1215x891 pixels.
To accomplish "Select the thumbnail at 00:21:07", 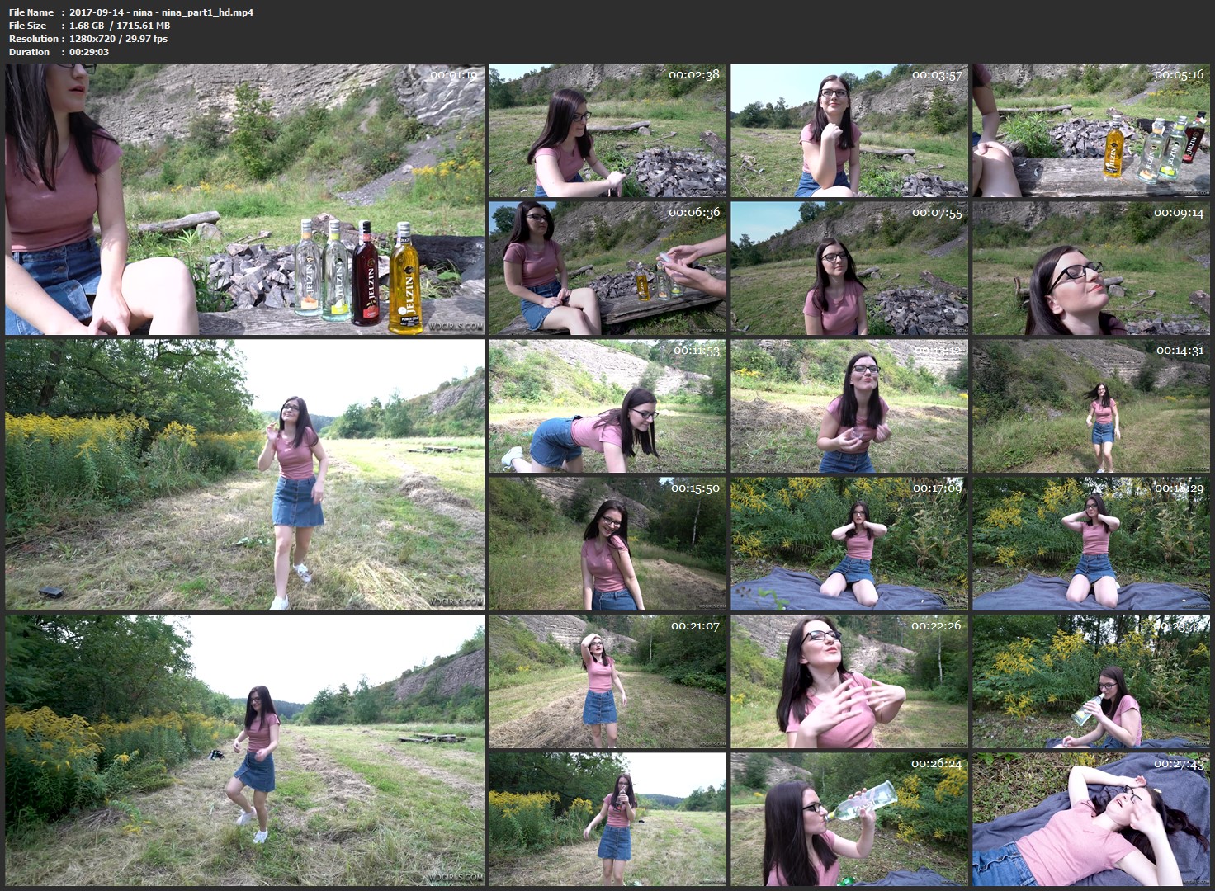I will [x=607, y=681].
